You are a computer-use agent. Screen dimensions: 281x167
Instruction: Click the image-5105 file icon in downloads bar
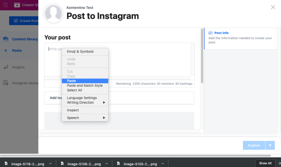(119, 163)
